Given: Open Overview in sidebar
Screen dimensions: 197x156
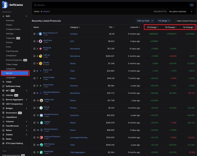Looking at the screenshot, I should coord(10,21).
